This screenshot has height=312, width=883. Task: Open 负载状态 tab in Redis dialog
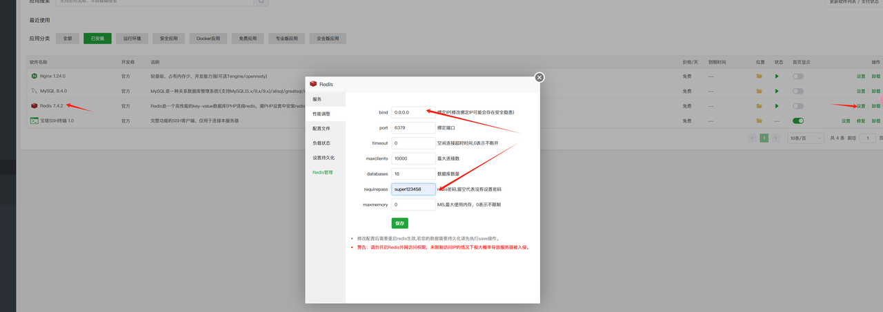coord(325,143)
